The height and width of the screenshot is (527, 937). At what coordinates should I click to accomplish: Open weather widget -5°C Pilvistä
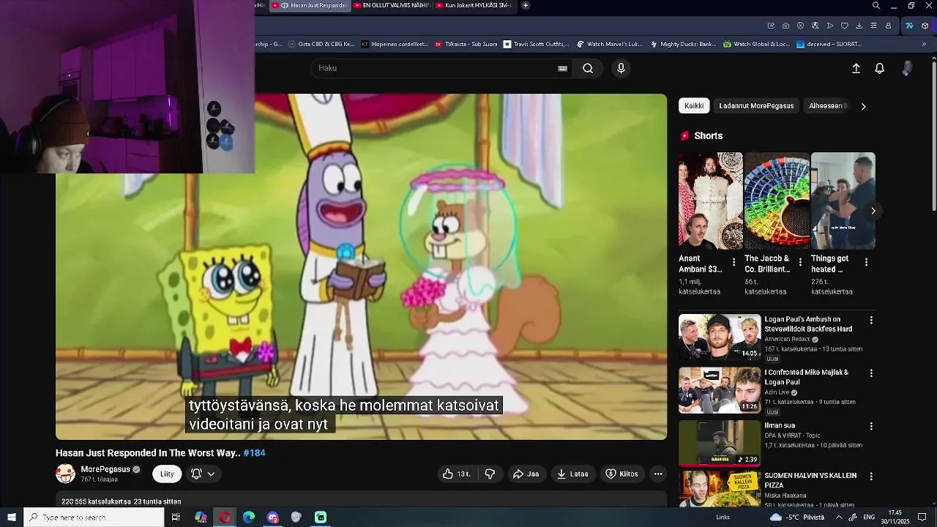point(797,517)
